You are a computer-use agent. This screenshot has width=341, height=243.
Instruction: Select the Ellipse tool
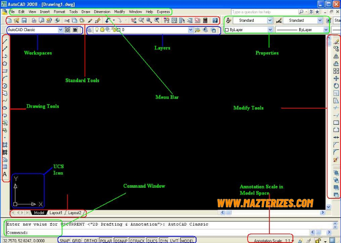pyautogui.click(x=5, y=108)
